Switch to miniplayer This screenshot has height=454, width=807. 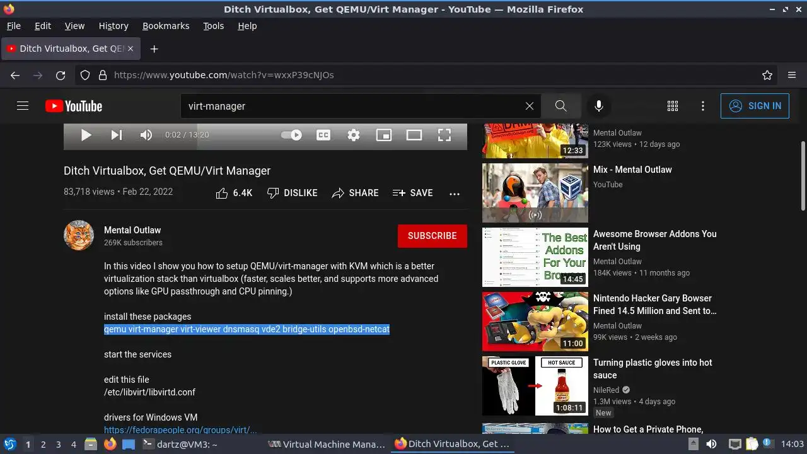tap(384, 135)
